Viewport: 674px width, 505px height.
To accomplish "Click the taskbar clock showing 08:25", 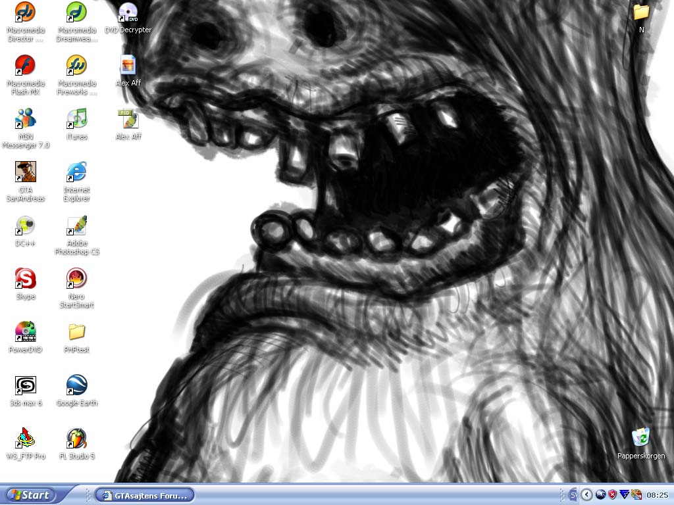I will click(x=658, y=495).
